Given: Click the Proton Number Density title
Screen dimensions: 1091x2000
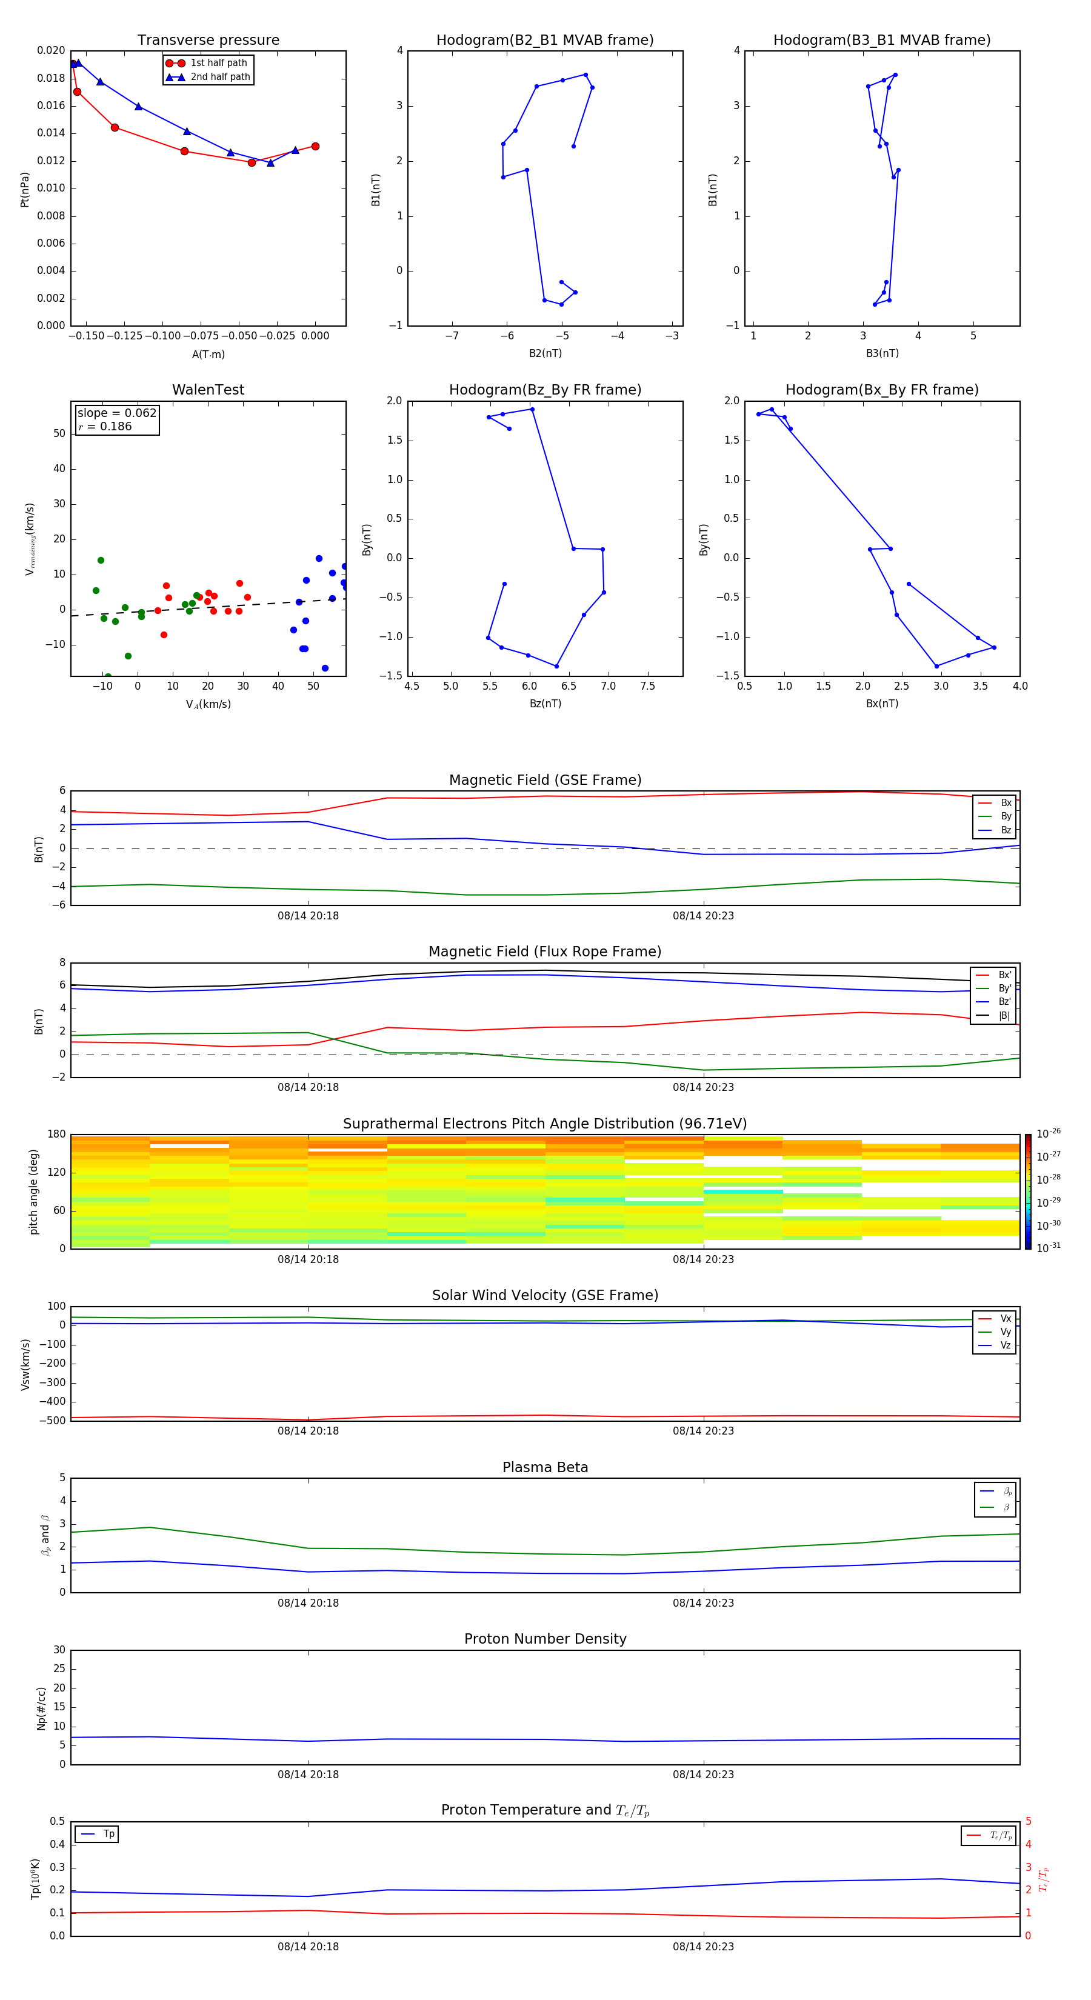Looking at the screenshot, I should pyautogui.click(x=545, y=1639).
